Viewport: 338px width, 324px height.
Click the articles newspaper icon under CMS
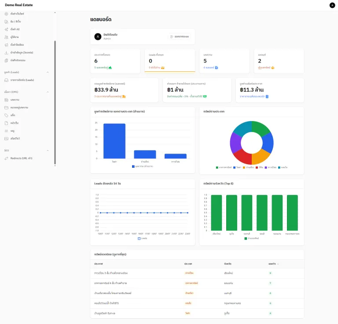point(6,100)
